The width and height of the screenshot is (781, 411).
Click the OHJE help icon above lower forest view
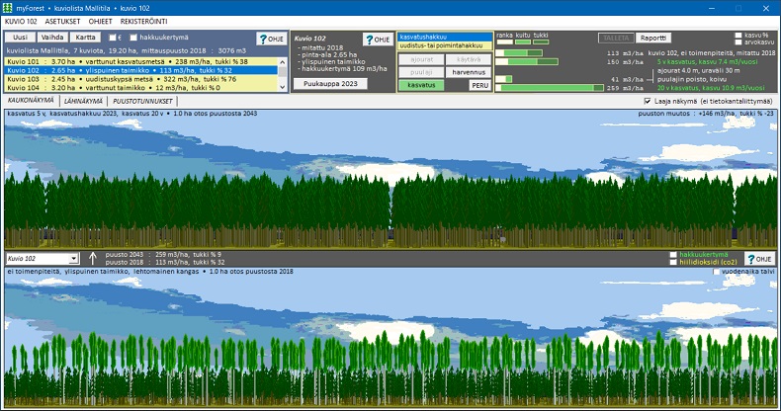point(758,258)
